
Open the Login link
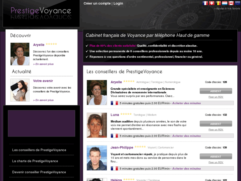(x=118, y=3)
